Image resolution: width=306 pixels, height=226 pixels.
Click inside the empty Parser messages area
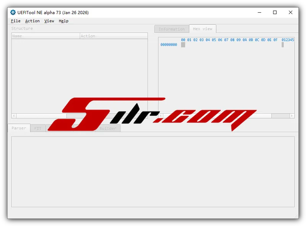pyautogui.click(x=153, y=172)
